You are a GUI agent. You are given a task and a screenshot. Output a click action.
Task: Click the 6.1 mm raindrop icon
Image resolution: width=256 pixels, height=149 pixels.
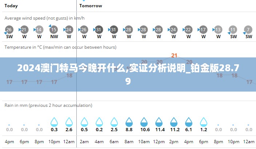pos(188,122)
